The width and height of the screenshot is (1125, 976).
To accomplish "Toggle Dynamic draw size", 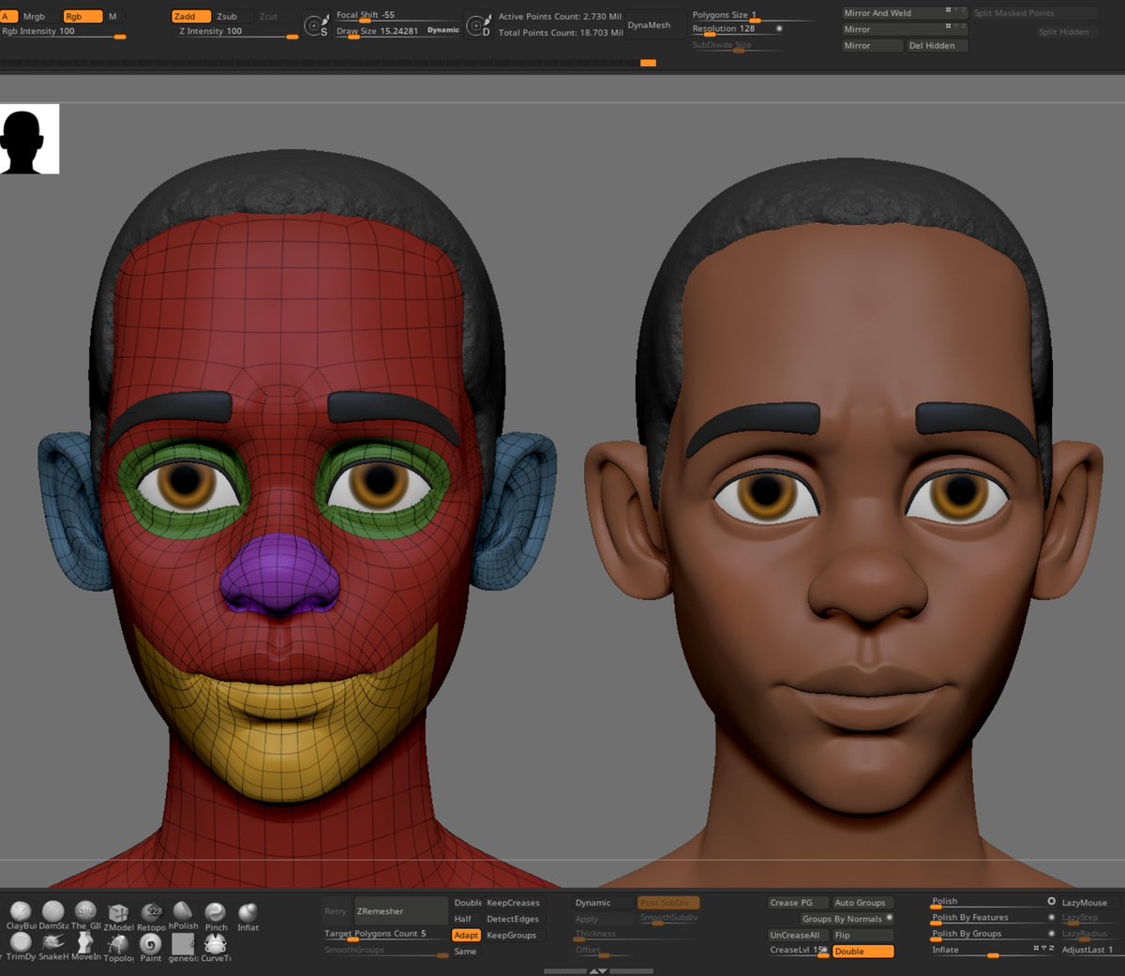I will point(443,30).
